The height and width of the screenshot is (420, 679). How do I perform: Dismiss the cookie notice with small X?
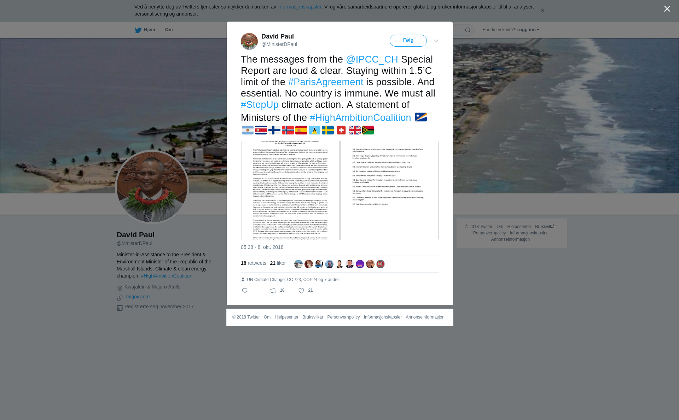tap(542, 11)
